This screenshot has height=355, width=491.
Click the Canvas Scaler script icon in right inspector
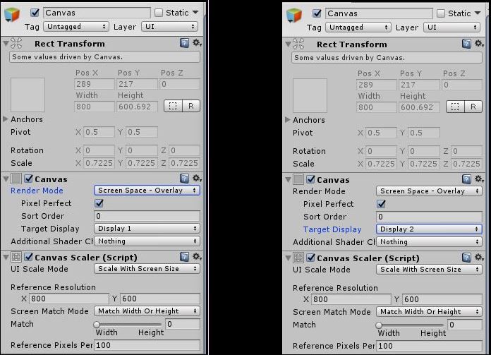coord(298,258)
